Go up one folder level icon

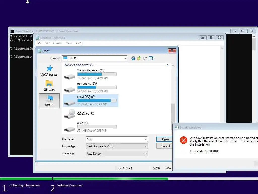click(139, 58)
